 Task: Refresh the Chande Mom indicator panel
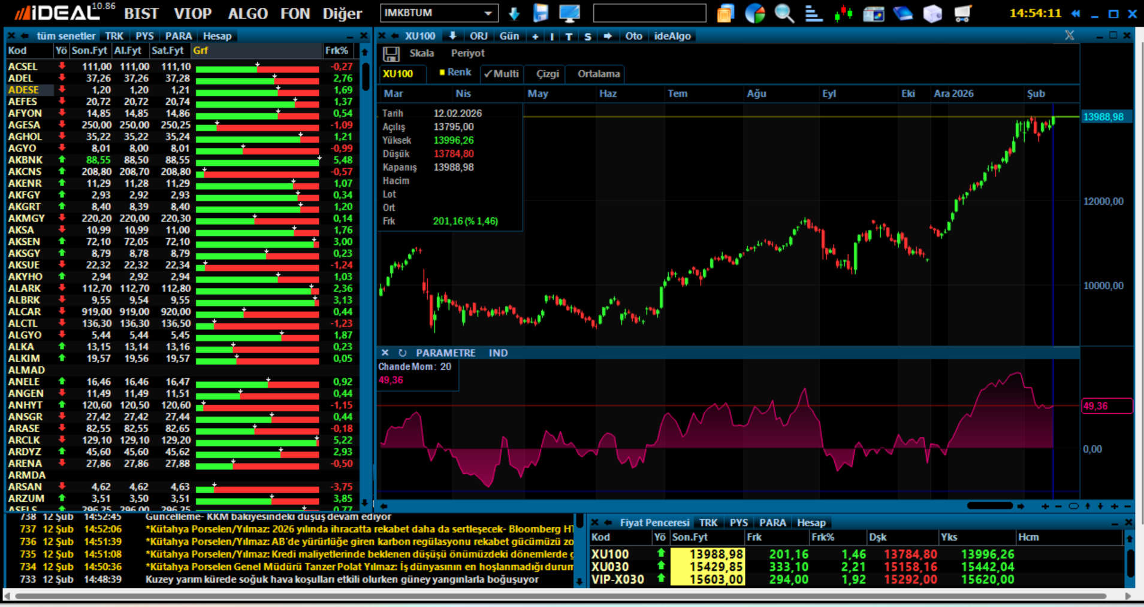(402, 353)
